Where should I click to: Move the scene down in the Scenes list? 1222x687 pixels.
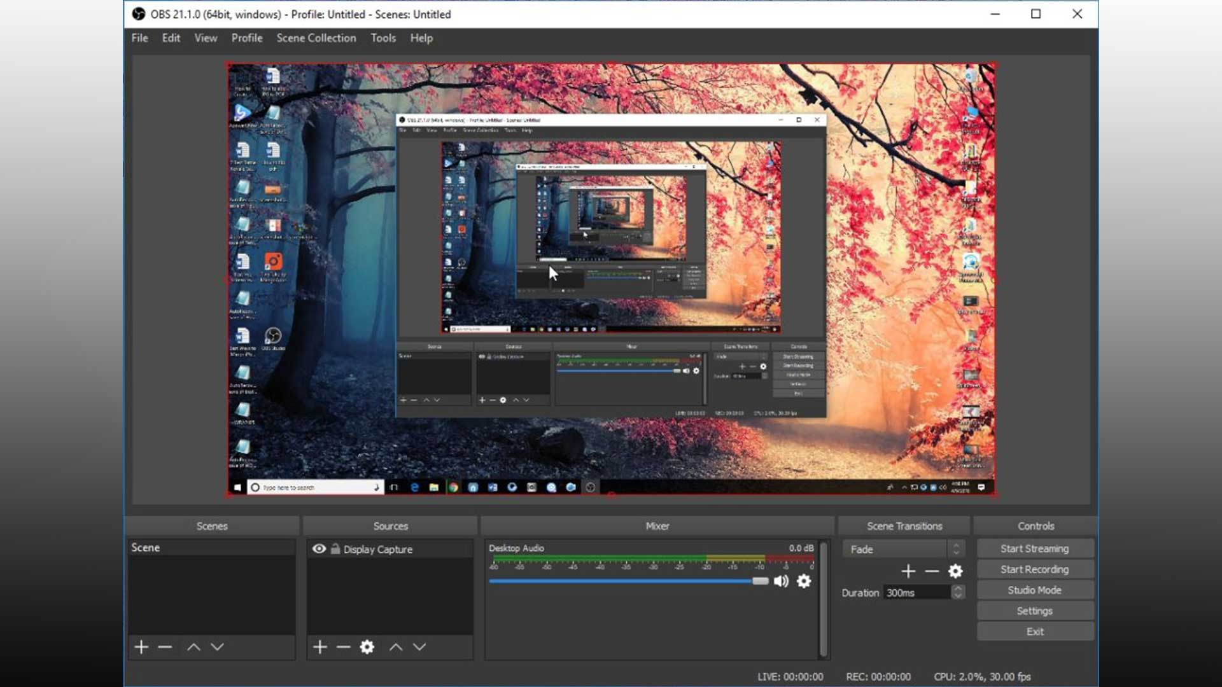point(217,647)
